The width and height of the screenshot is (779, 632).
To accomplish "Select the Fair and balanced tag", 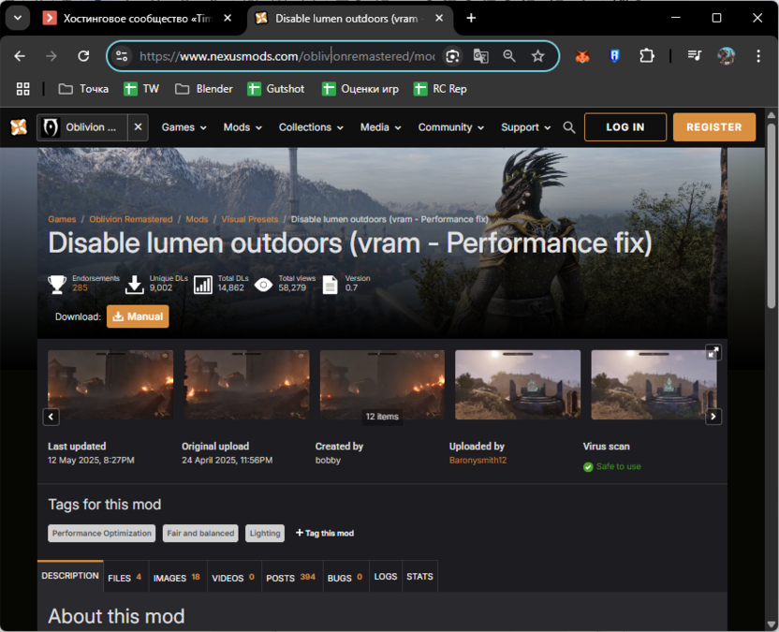I will click(200, 533).
